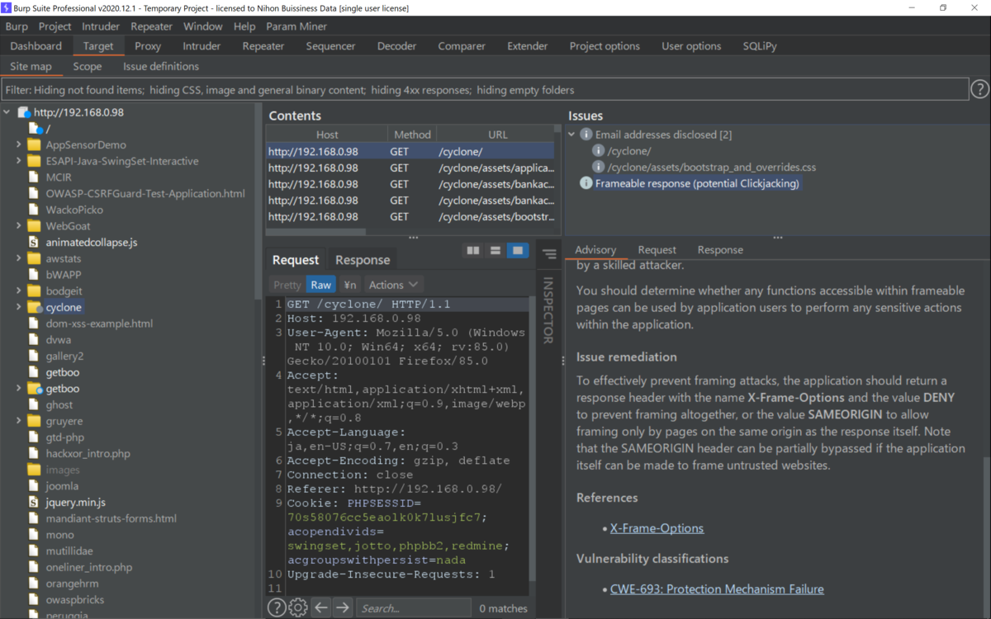Open the Inspector panel menu icon
Screen dimensions: 991x619
[x=549, y=255]
